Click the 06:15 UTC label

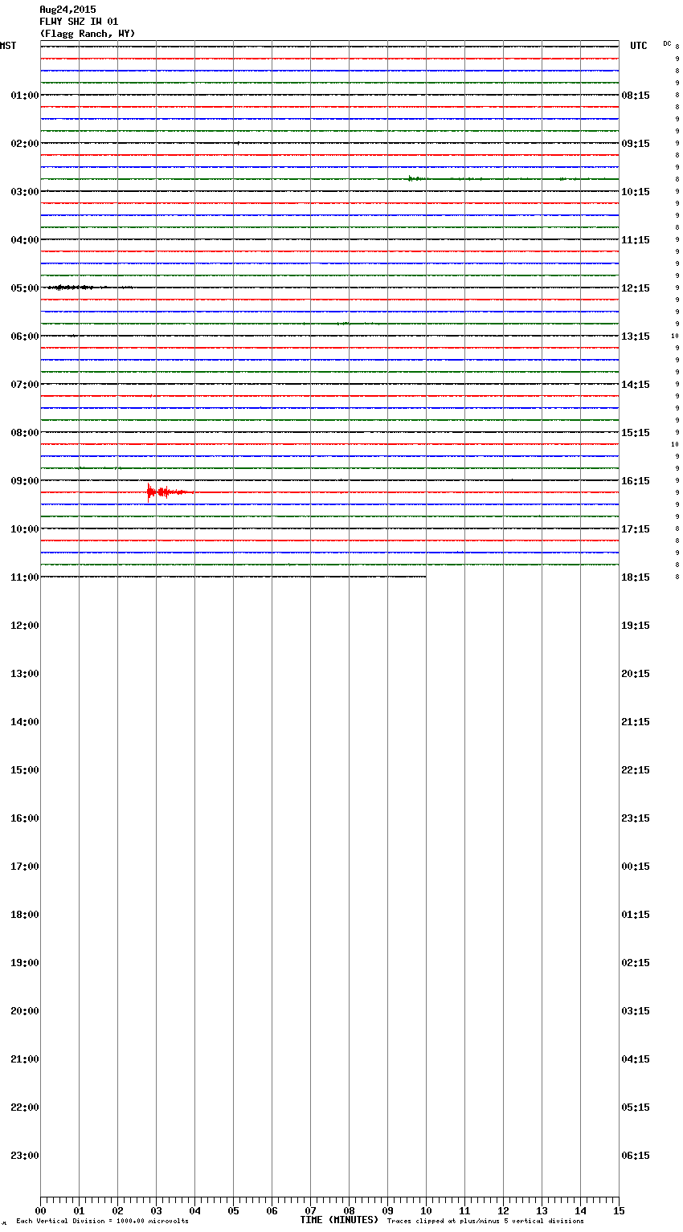click(636, 1156)
